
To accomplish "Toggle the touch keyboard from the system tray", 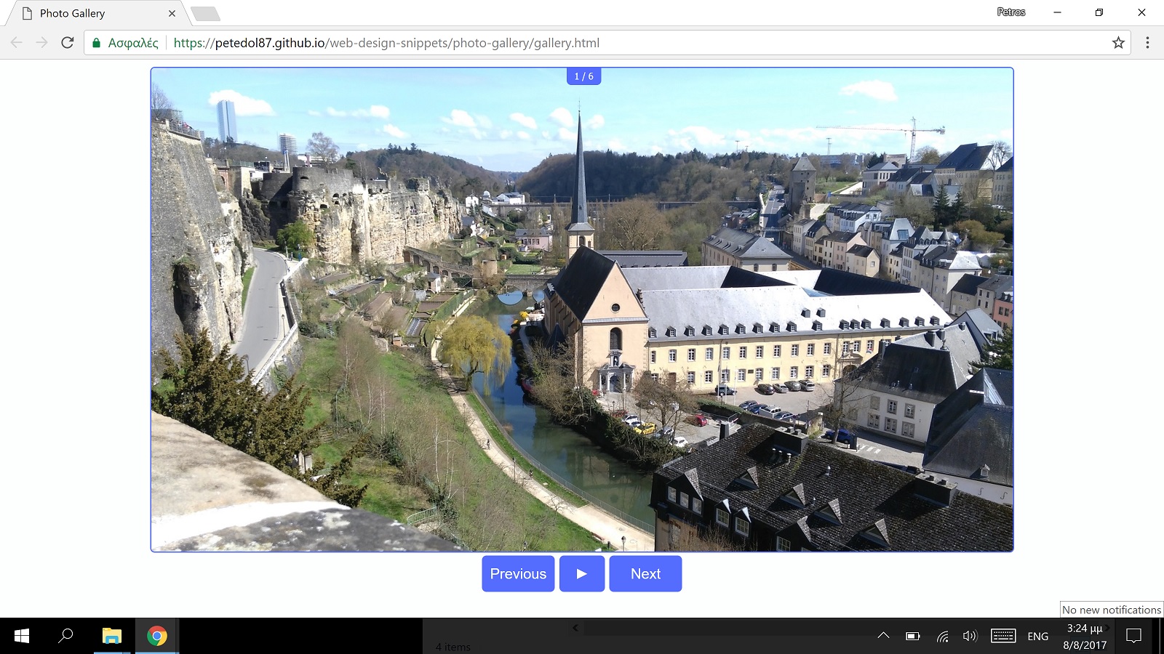I will [1003, 636].
